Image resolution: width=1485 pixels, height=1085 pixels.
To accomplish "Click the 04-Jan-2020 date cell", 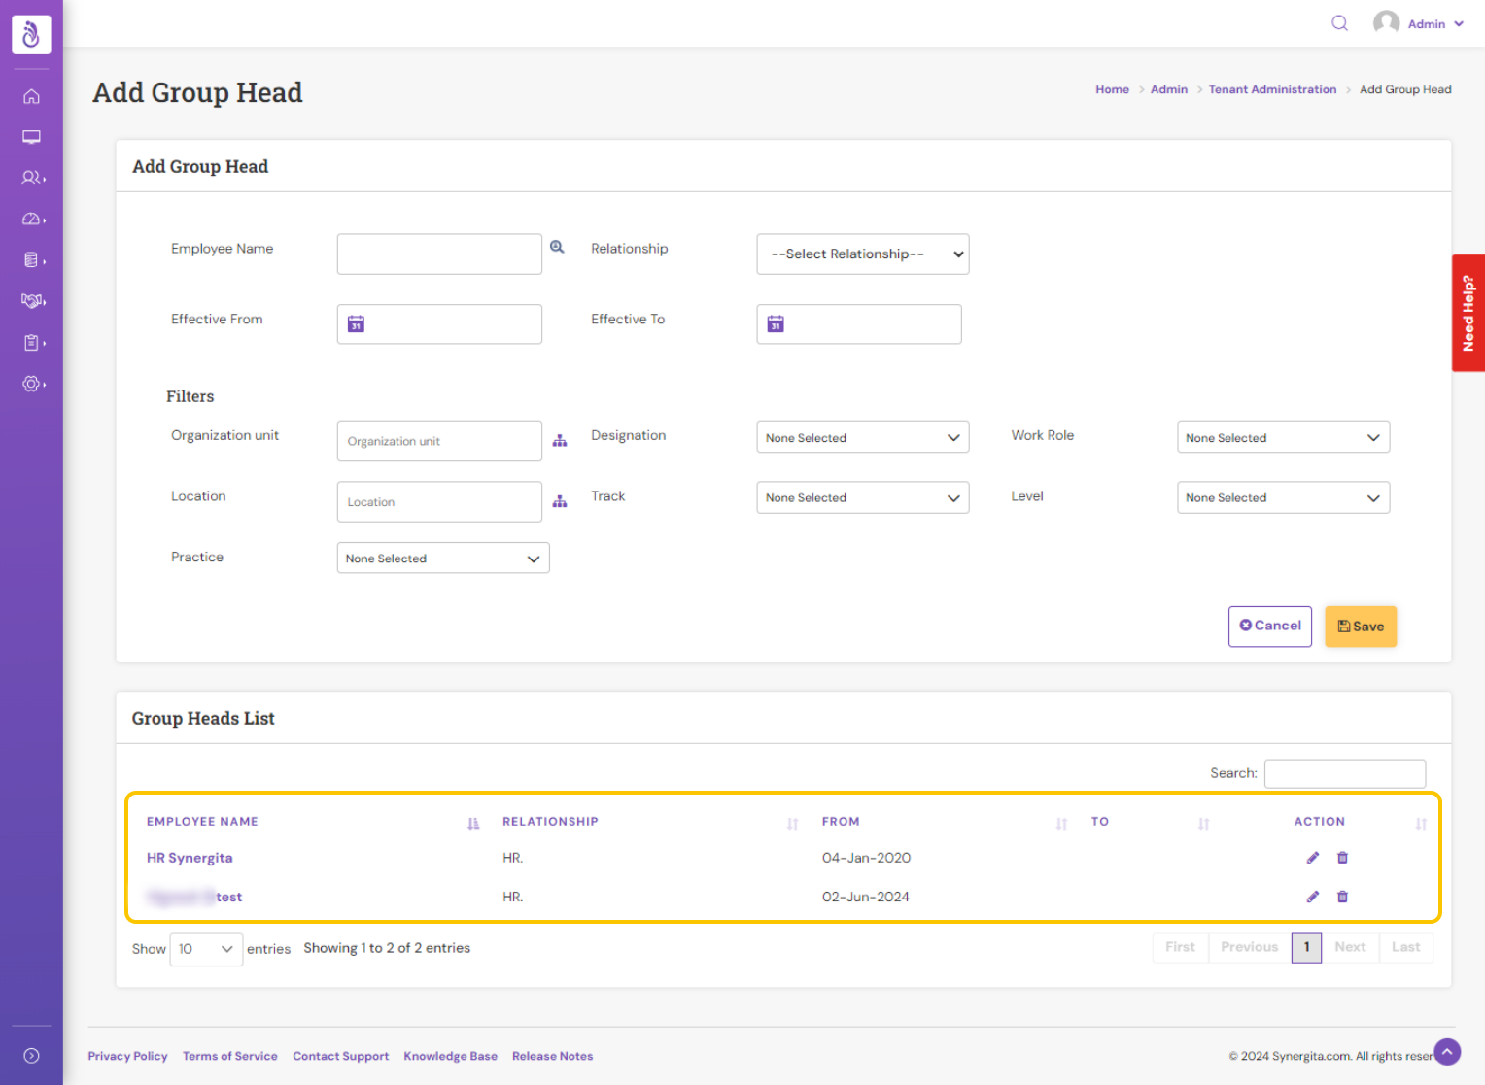I will [866, 858].
